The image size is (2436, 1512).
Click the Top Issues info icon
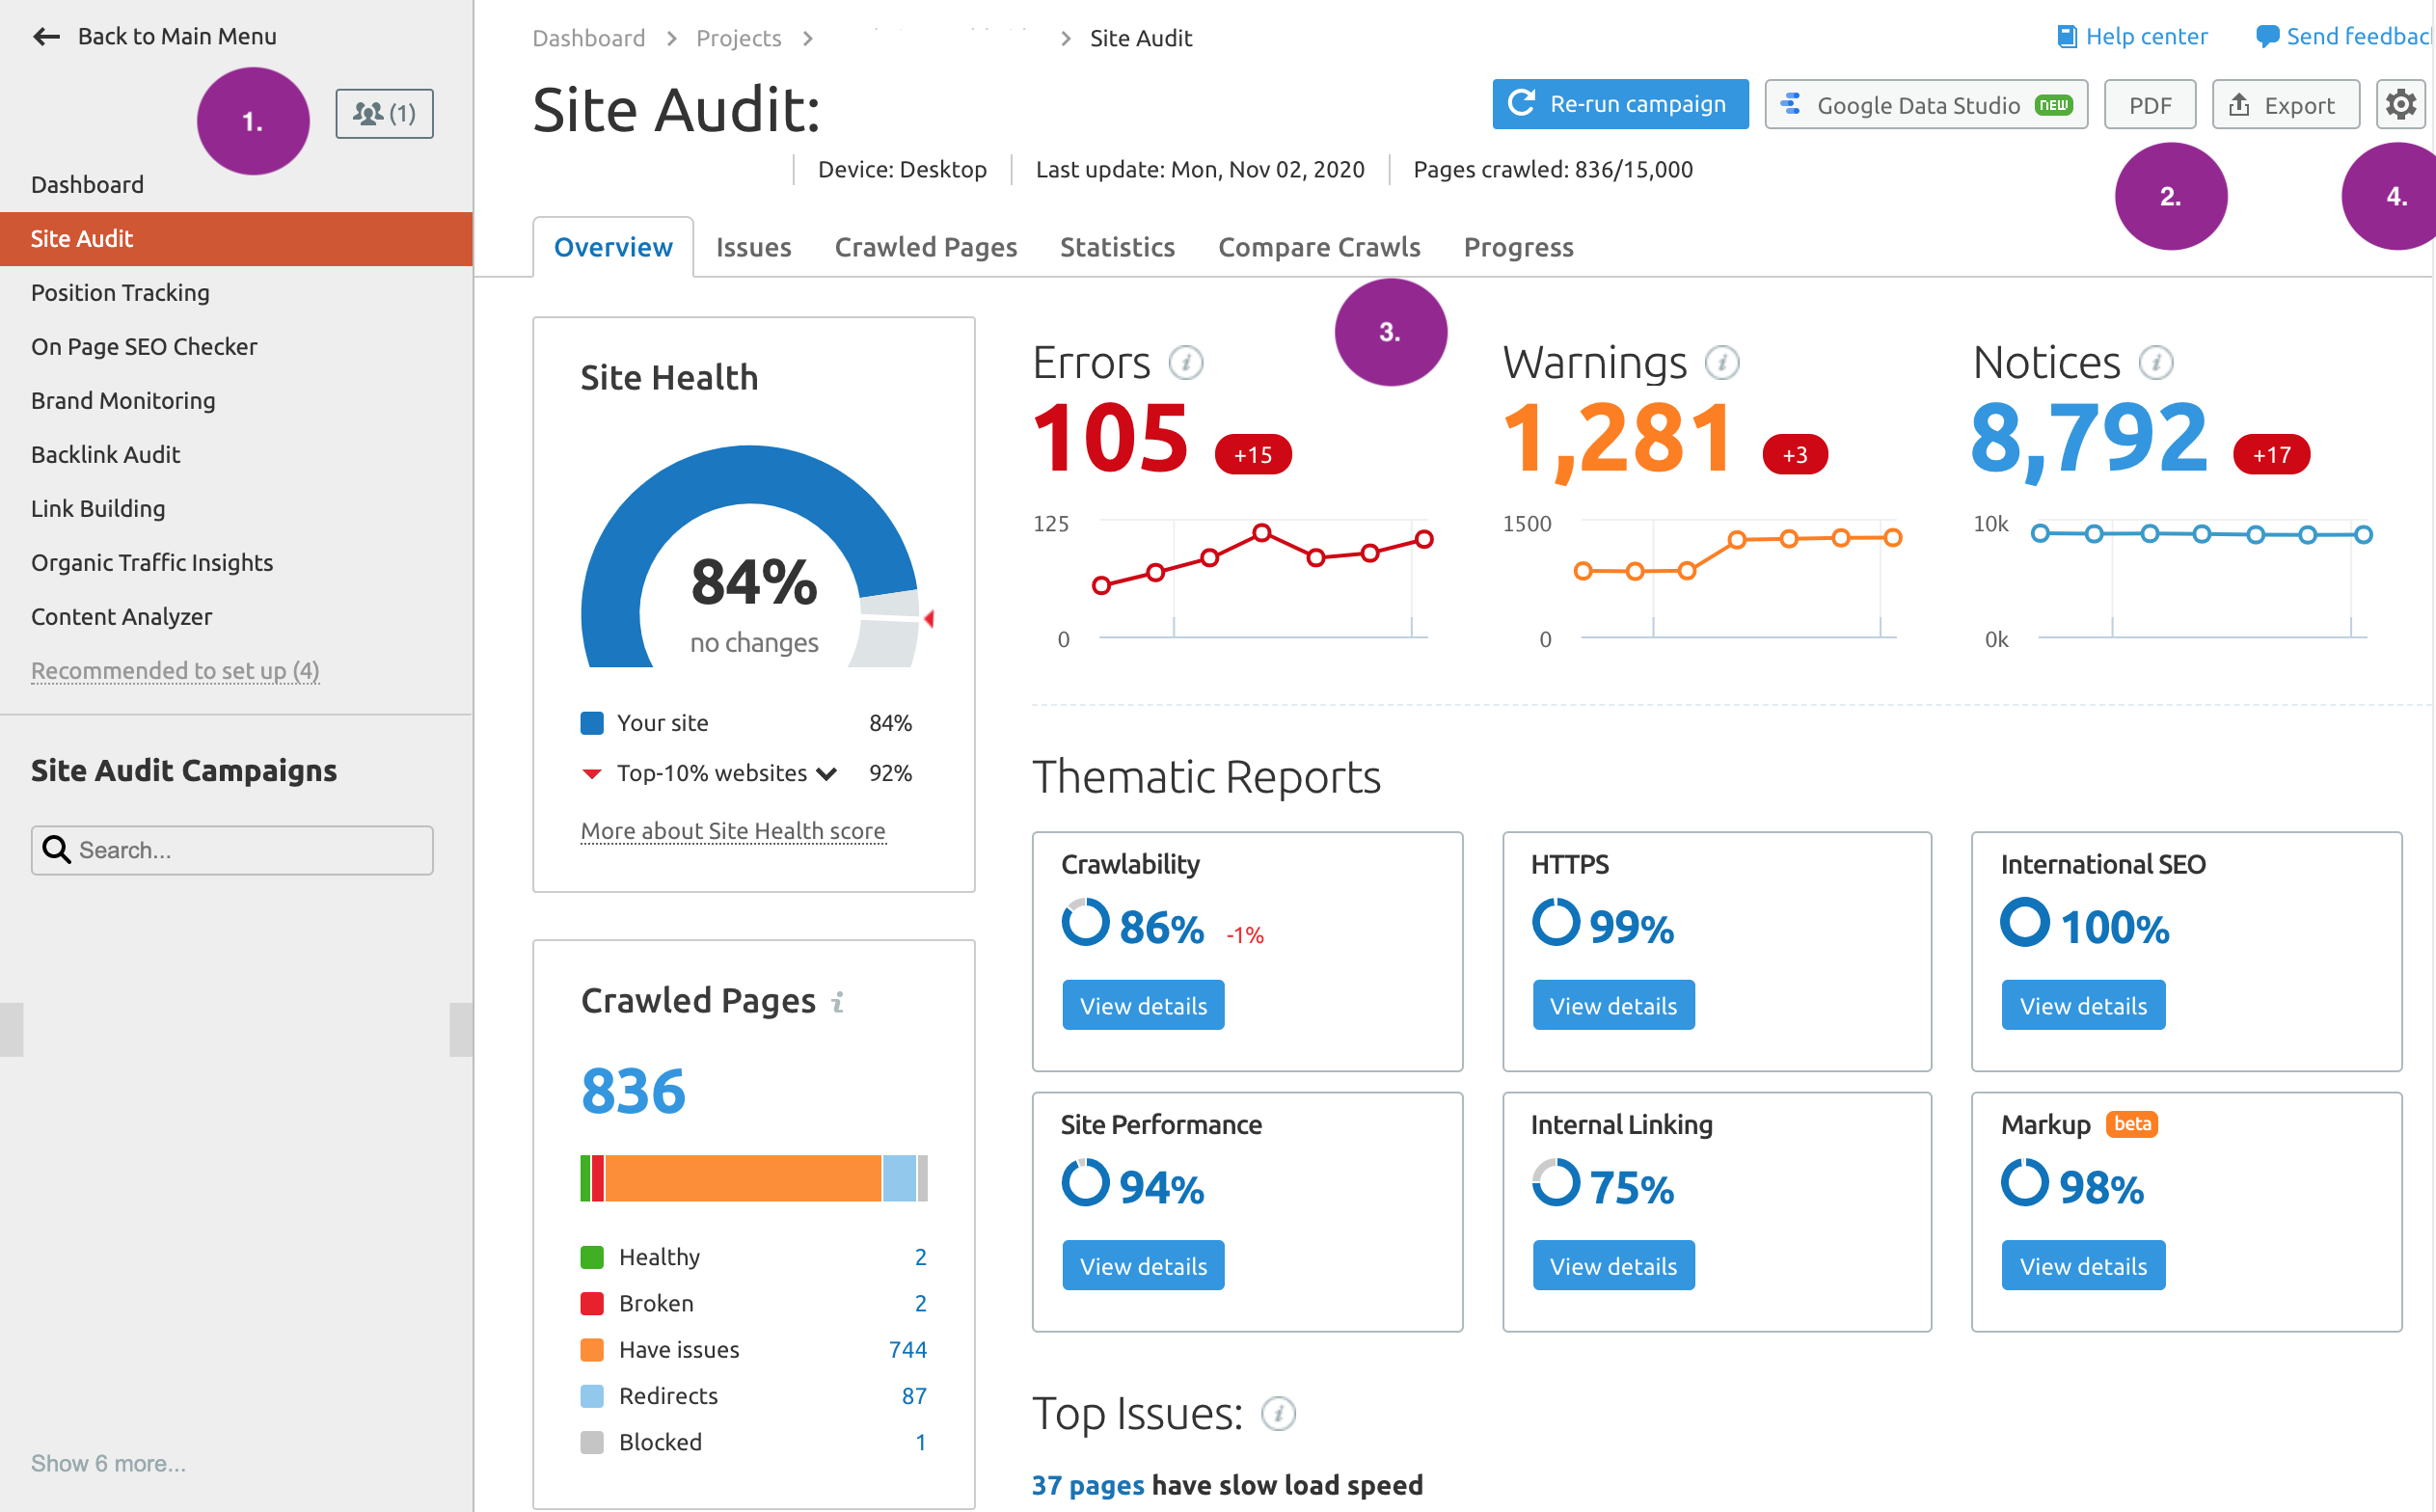1278,1414
